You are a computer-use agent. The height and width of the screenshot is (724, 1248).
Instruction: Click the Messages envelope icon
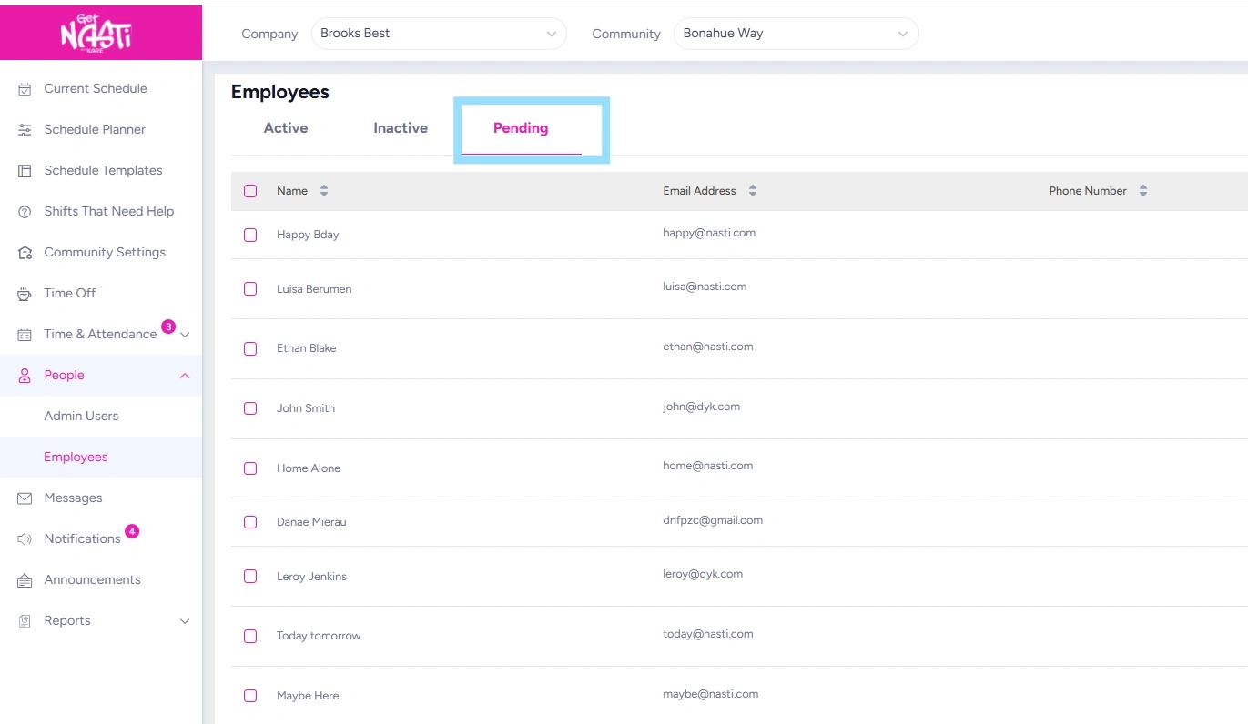[25, 498]
